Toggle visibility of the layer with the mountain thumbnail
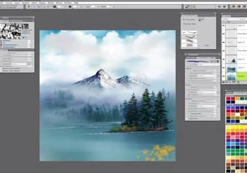The image size is (247, 173). tap(224, 59)
